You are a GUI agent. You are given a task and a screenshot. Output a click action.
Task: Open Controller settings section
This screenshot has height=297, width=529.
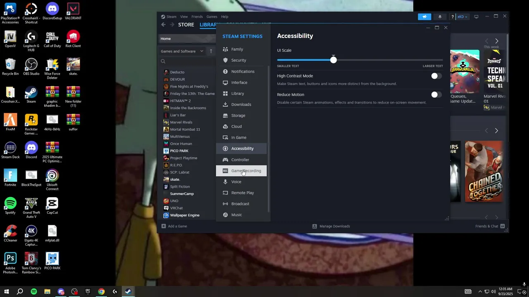click(x=241, y=160)
